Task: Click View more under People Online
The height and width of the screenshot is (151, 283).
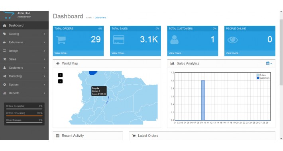Action: 233,53
